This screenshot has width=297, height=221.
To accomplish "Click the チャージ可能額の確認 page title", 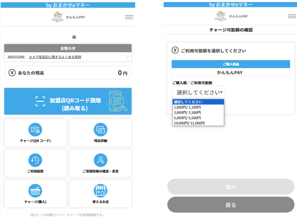I will click(231, 30).
